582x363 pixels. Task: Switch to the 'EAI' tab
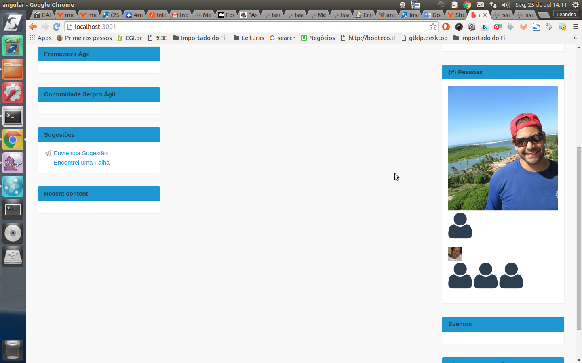[x=42, y=15]
